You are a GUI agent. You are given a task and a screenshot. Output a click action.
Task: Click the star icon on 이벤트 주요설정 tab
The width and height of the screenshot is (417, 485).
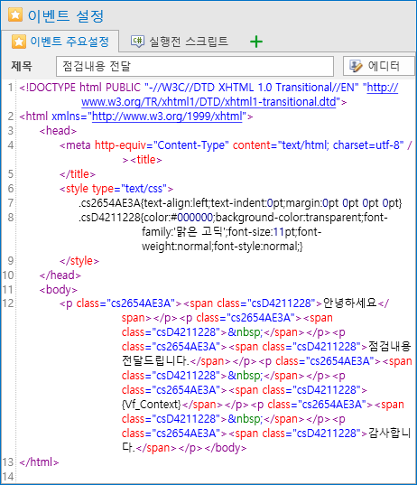click(19, 42)
